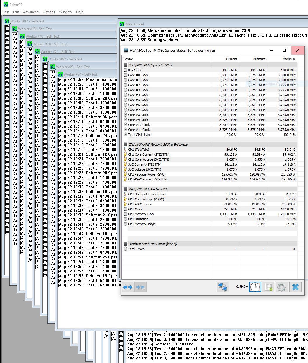The image size is (308, 363).
Task: Open the Advanced menu
Action: pyautogui.click(x=31, y=12)
